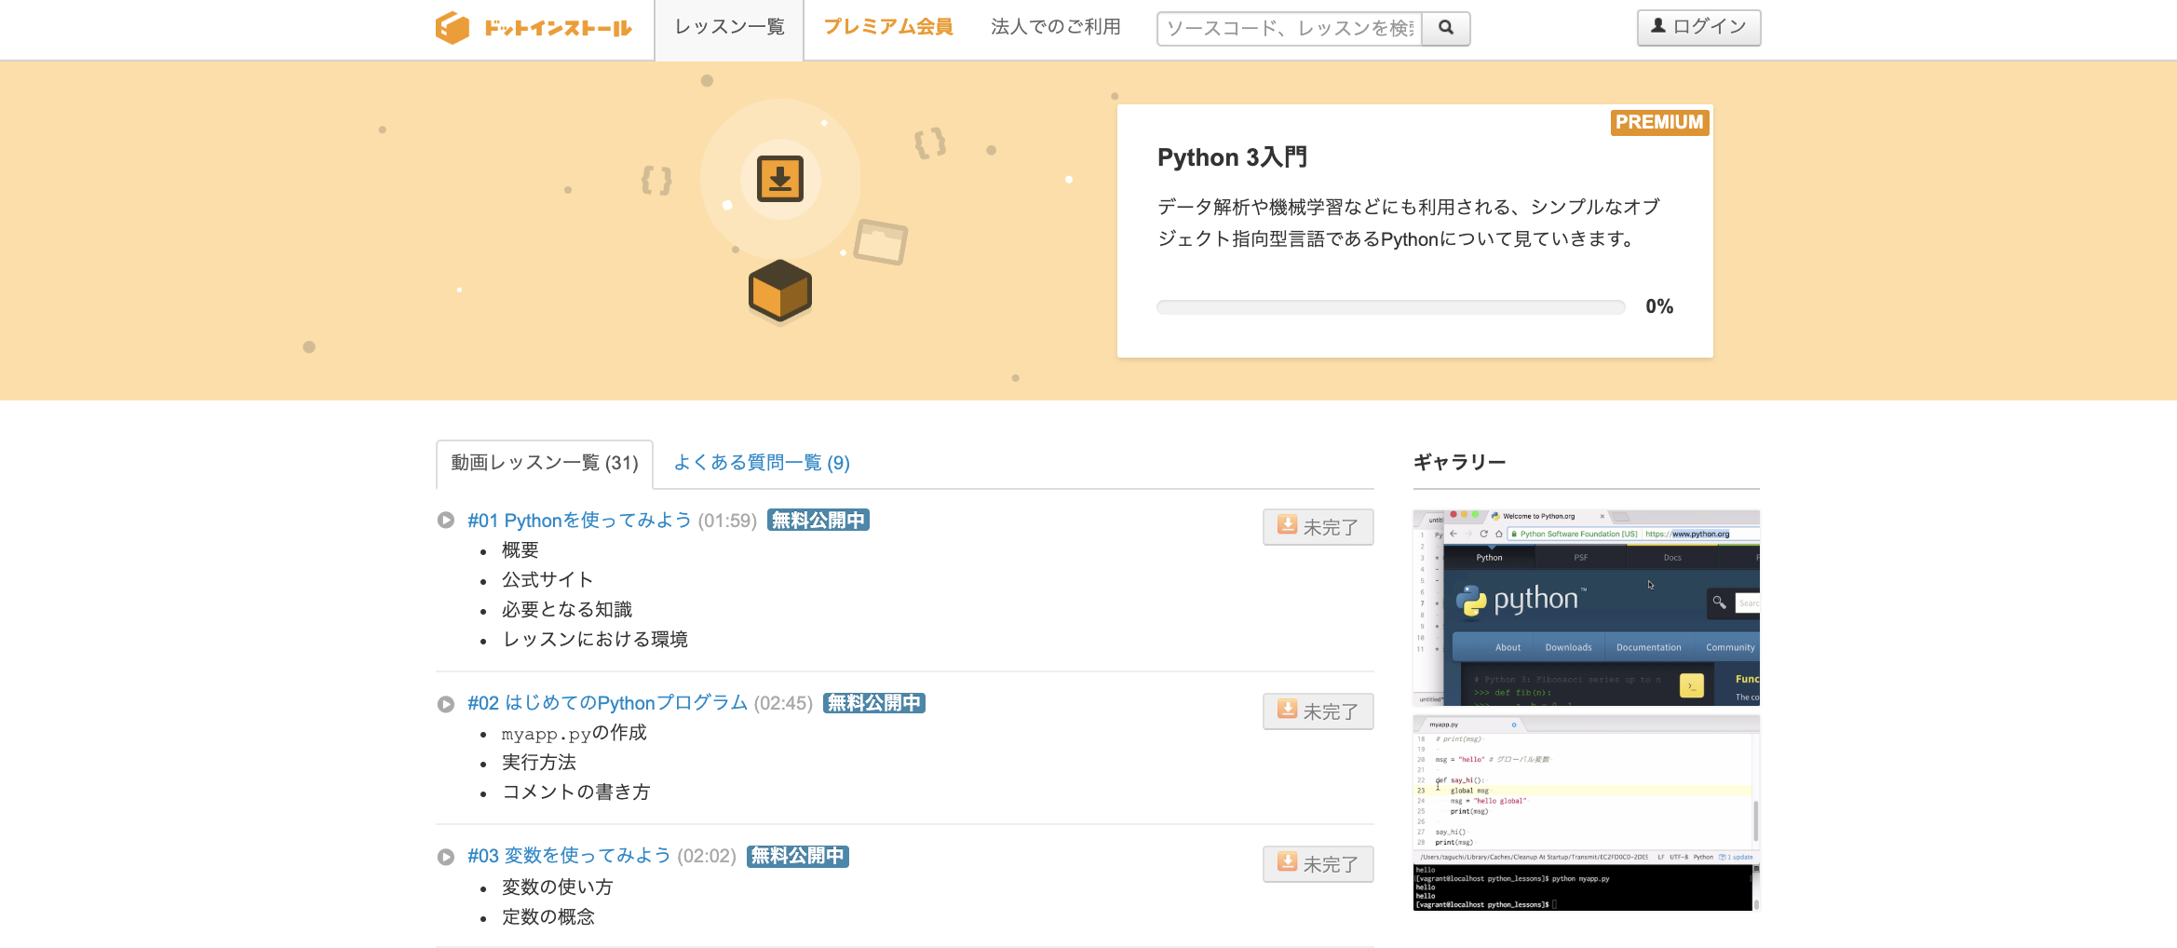Click the 公式サイト bullet item
2177x948 pixels.
[548, 580]
